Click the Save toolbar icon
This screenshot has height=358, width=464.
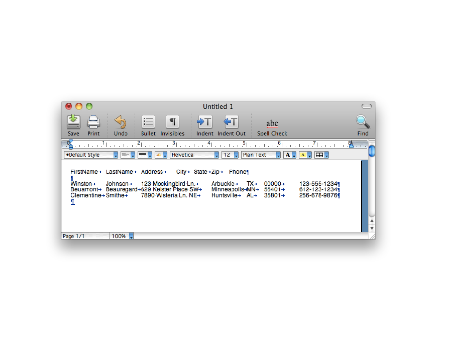coord(73,121)
